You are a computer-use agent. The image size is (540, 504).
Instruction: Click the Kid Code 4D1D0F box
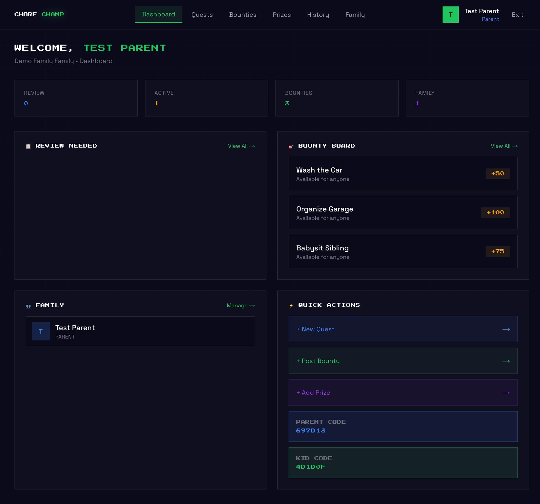[403, 462]
